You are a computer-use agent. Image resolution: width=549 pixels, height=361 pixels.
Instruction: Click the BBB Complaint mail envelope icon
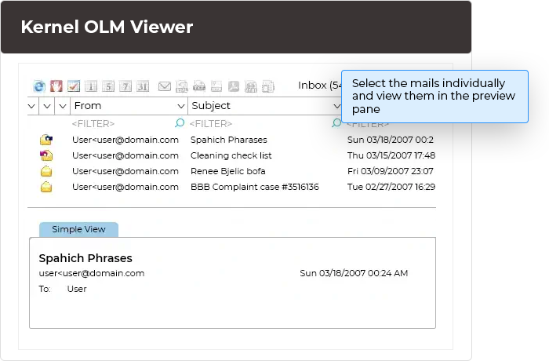(x=46, y=187)
